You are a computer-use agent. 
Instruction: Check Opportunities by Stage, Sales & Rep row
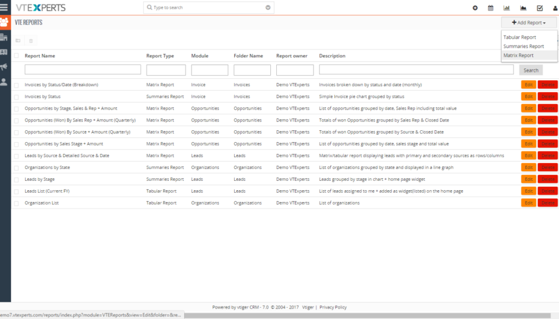[16, 109]
